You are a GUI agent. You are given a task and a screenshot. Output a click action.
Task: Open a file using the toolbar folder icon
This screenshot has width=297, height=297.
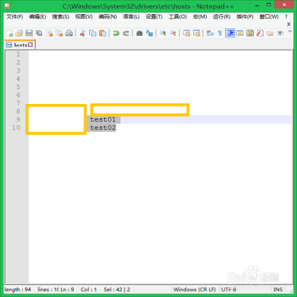pyautogui.click(x=19, y=33)
